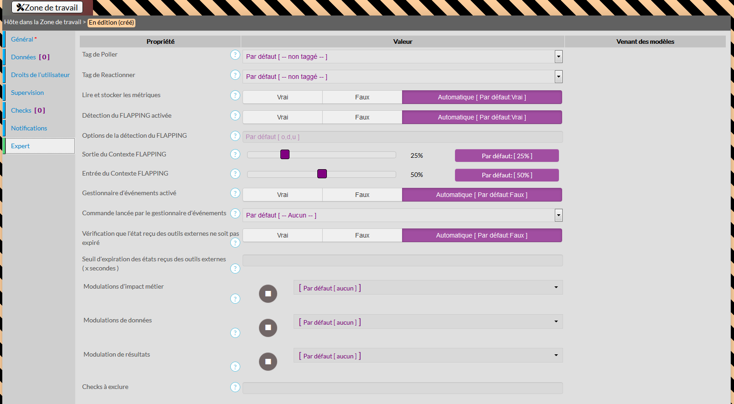Show help for Sortie du Contexte FLAPPING
The width and height of the screenshot is (734, 404).
[x=235, y=155]
